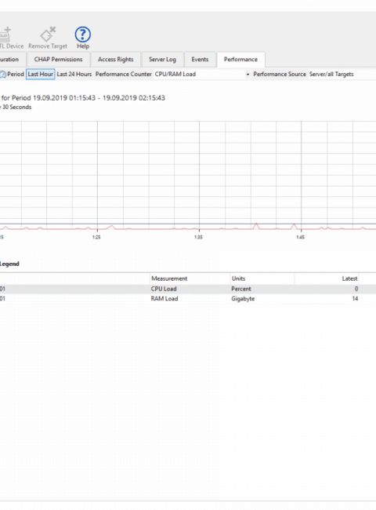Select the Last 24 Hours period button
This screenshot has height=510, width=376.
point(74,75)
